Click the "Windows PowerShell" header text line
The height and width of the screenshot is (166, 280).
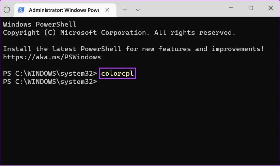[x=40, y=24]
